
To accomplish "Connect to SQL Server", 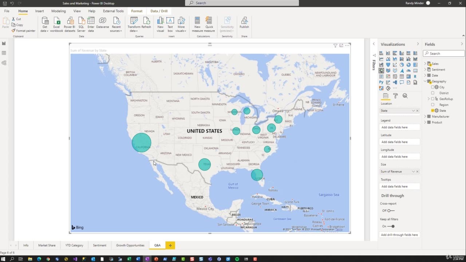I will click(x=81, y=24).
